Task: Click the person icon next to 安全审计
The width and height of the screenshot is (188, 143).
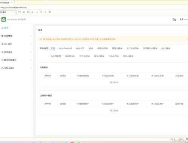Action: pos(2,52)
